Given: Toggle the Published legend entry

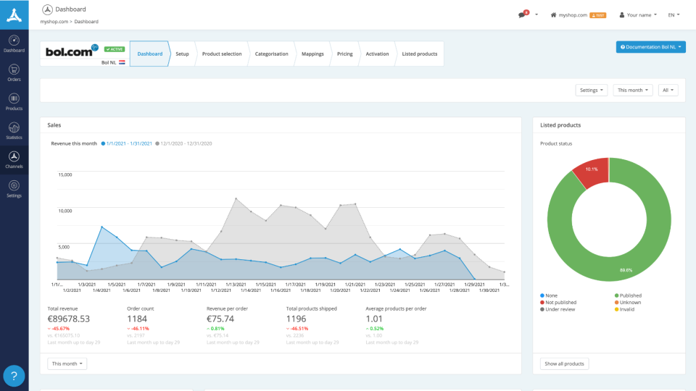Looking at the screenshot, I should click(628, 295).
